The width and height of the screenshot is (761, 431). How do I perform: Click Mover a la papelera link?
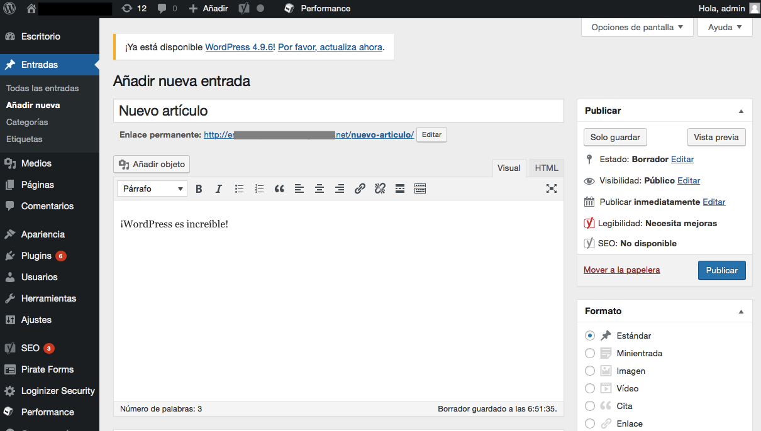(621, 270)
